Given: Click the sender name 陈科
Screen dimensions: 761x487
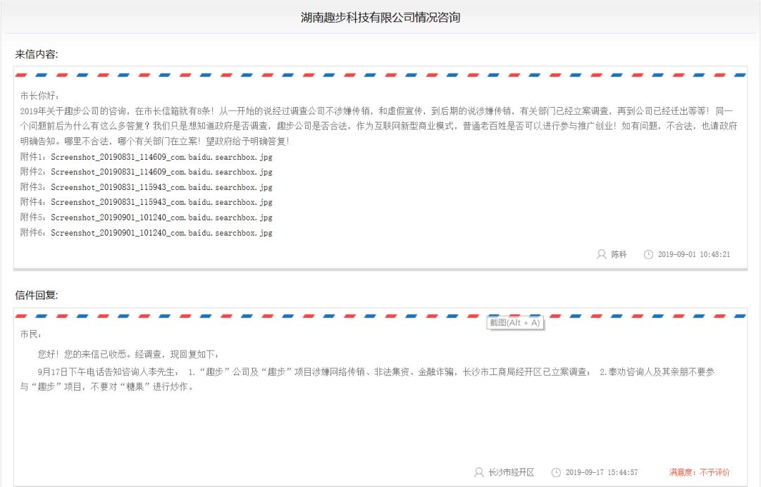Looking at the screenshot, I should click(x=619, y=254).
